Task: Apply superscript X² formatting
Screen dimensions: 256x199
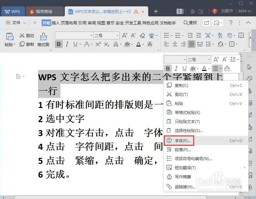Action: pos(98,44)
